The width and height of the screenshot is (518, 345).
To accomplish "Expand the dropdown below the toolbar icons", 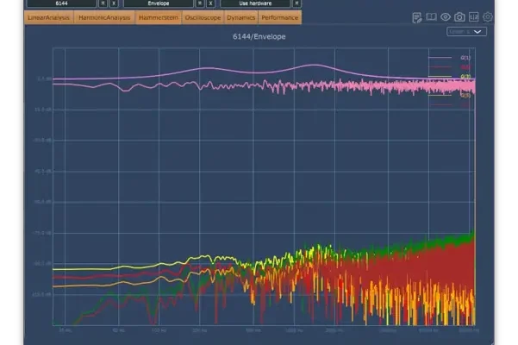I will [x=467, y=32].
